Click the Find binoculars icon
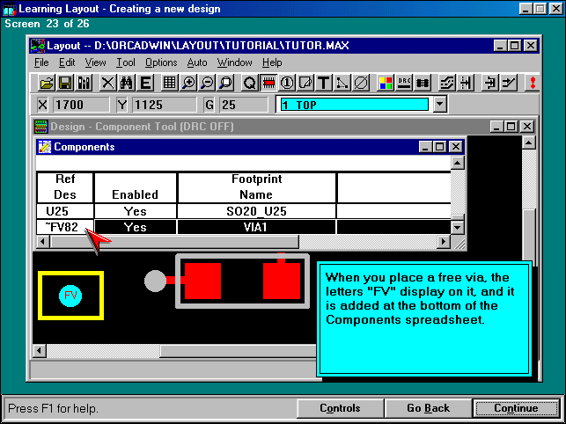 [126, 83]
